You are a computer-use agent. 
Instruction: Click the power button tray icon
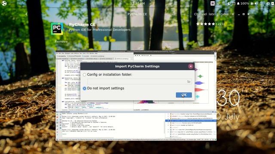pos(268,3)
